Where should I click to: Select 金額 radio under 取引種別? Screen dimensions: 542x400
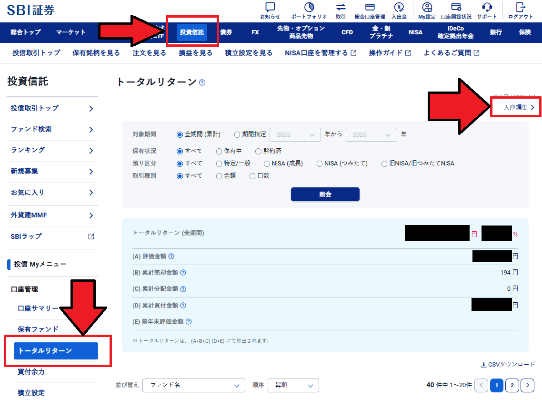pos(219,176)
